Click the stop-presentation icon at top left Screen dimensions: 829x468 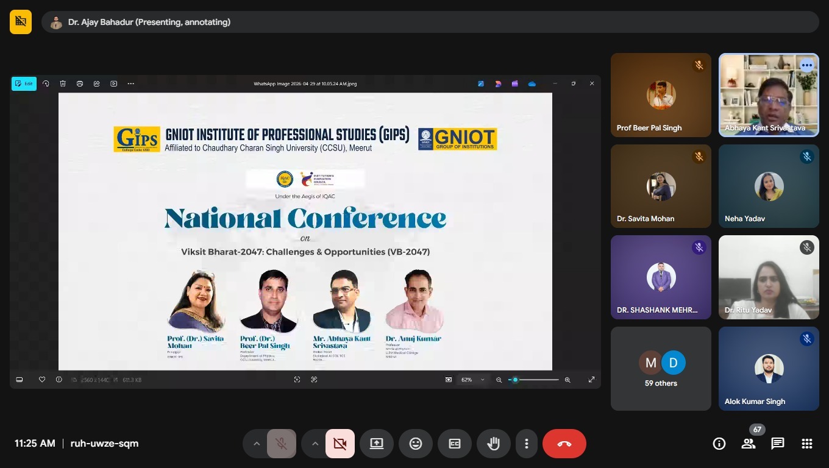tap(21, 22)
